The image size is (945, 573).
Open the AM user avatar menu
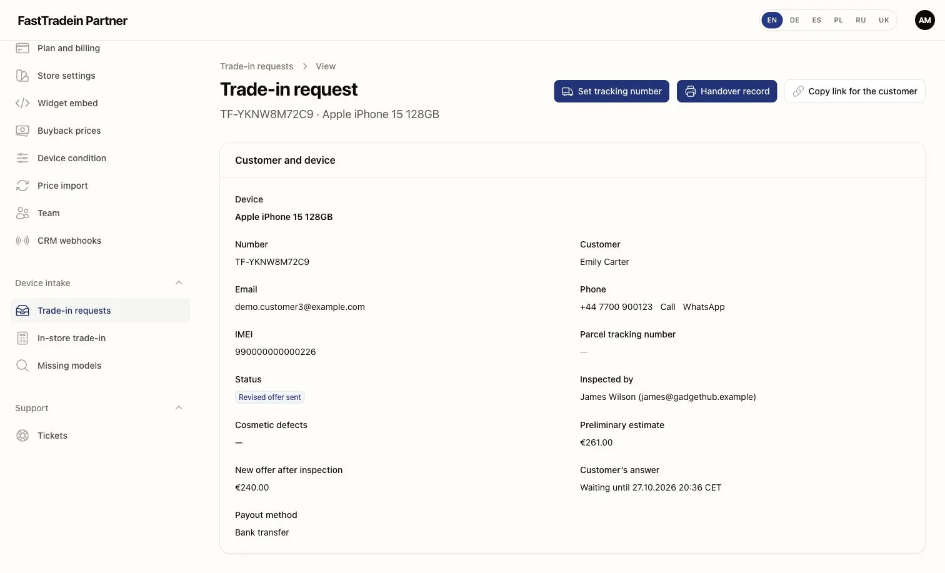click(924, 20)
